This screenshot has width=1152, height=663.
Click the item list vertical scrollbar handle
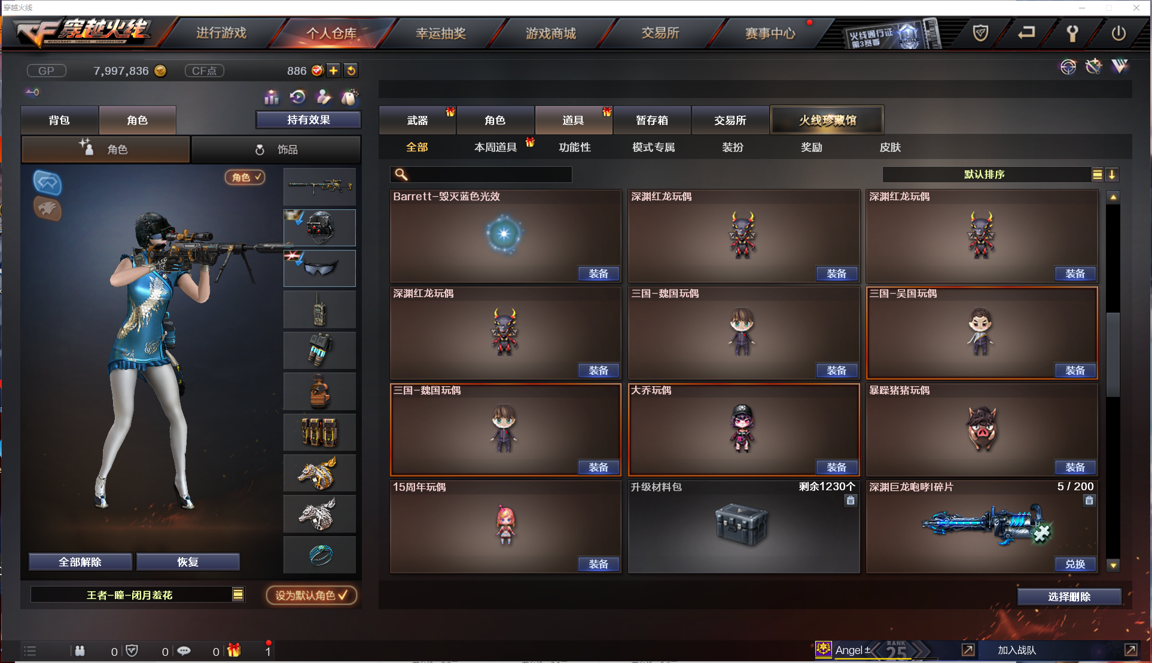[1113, 354]
